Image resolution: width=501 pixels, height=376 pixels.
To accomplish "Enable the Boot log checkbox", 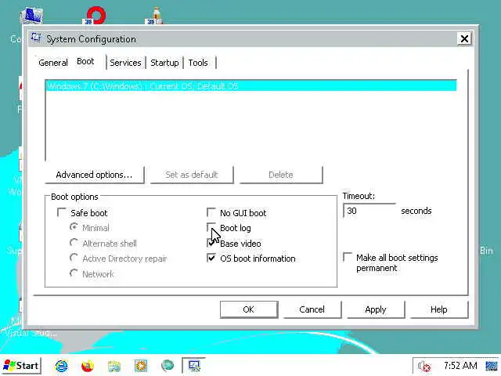I will 211,228.
